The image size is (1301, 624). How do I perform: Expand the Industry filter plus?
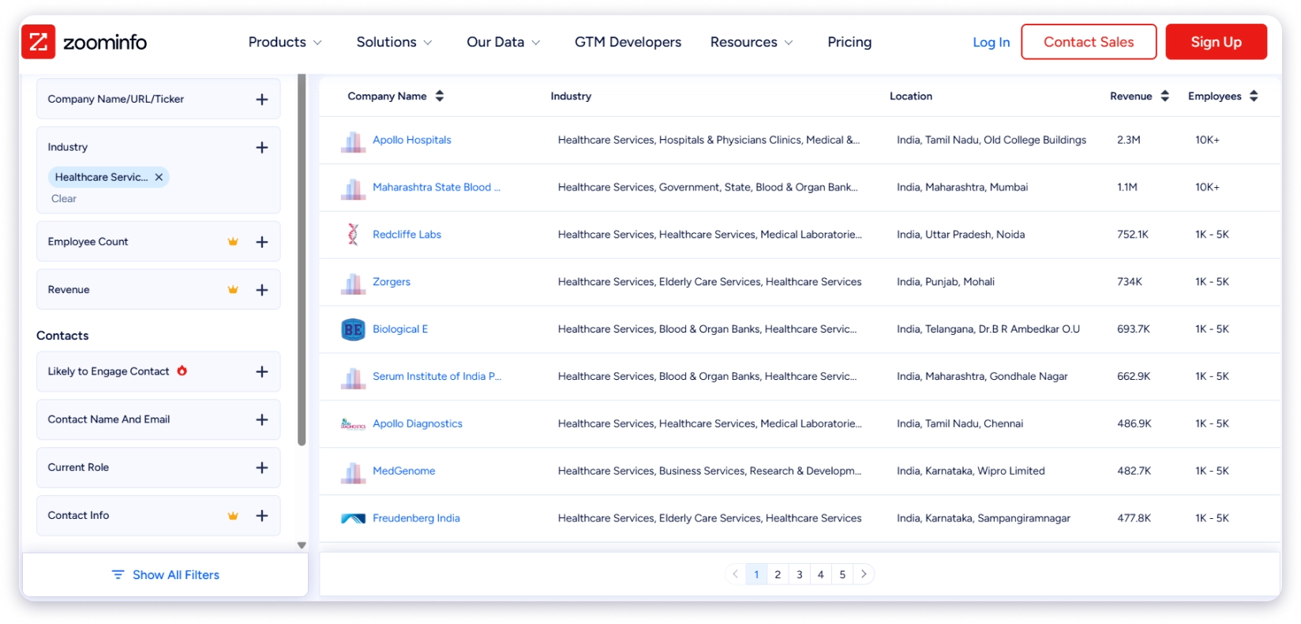click(262, 148)
